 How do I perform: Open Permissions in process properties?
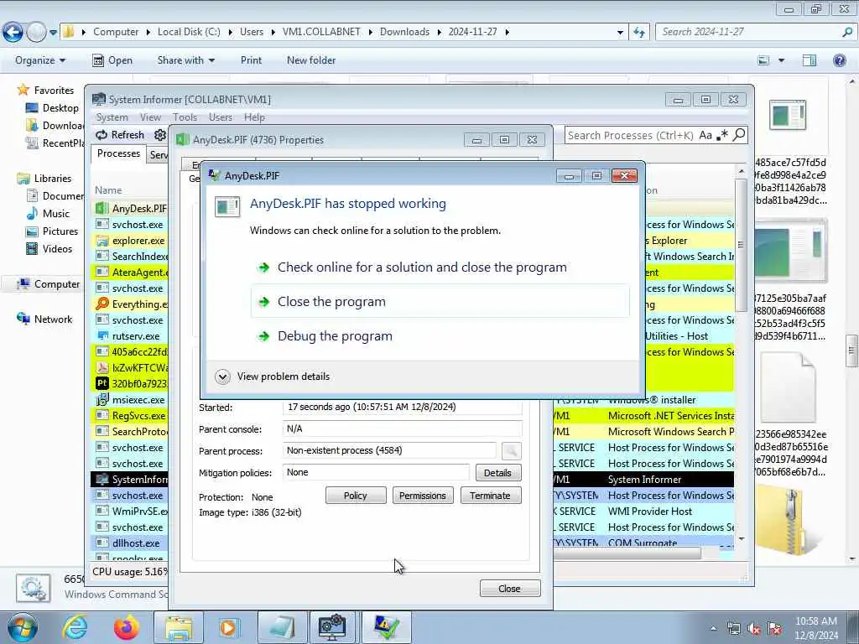pyautogui.click(x=423, y=496)
